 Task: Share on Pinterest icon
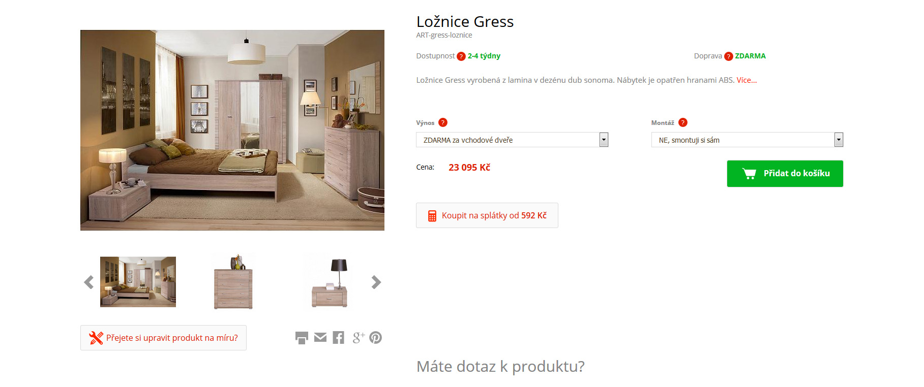[x=376, y=338]
